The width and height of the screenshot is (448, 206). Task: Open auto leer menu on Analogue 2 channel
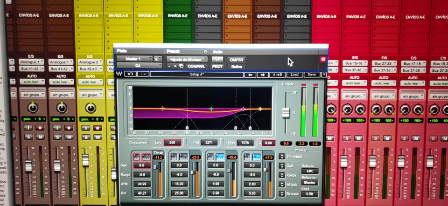pos(90,82)
